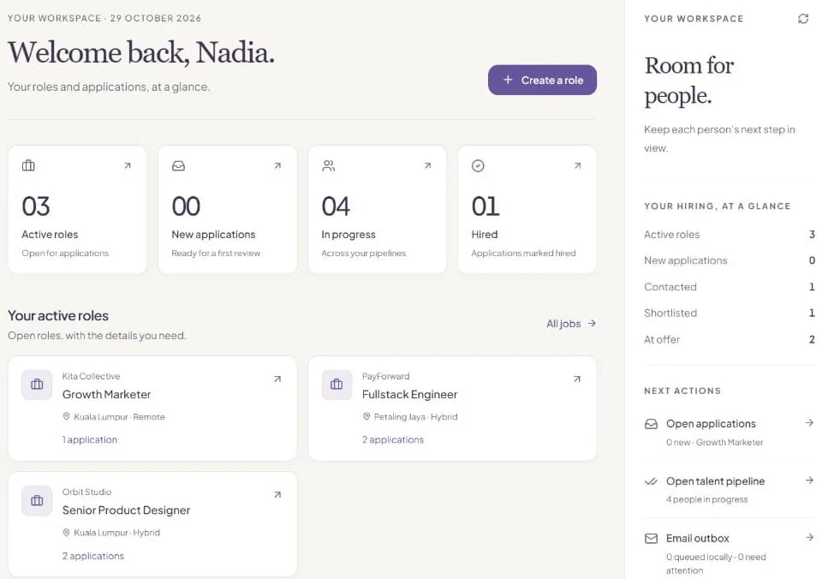Click 'Across your pipelines' caption

tap(363, 254)
